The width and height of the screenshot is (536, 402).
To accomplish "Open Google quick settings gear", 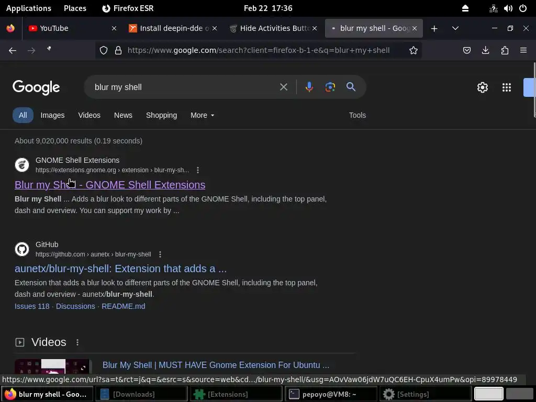I will click(482, 87).
